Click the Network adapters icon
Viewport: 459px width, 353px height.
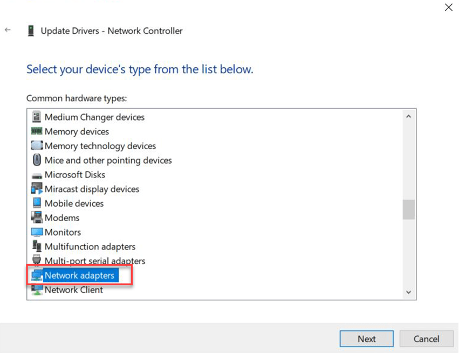[37, 276]
